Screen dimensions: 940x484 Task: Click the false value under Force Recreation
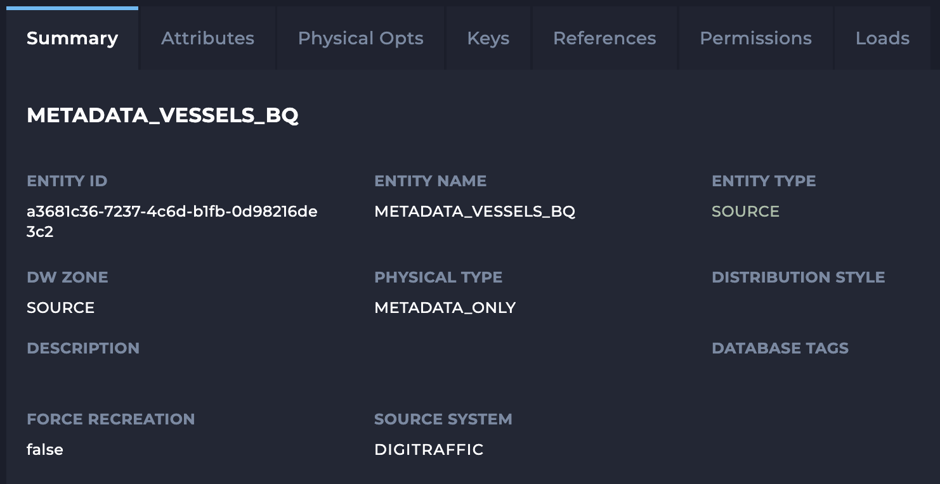pos(45,450)
